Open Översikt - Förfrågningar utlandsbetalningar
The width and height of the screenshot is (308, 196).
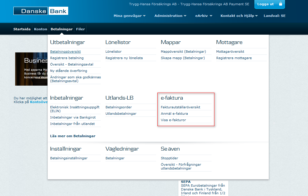[x=181, y=166]
